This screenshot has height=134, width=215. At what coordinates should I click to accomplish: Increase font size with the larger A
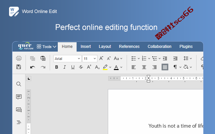(101, 58)
